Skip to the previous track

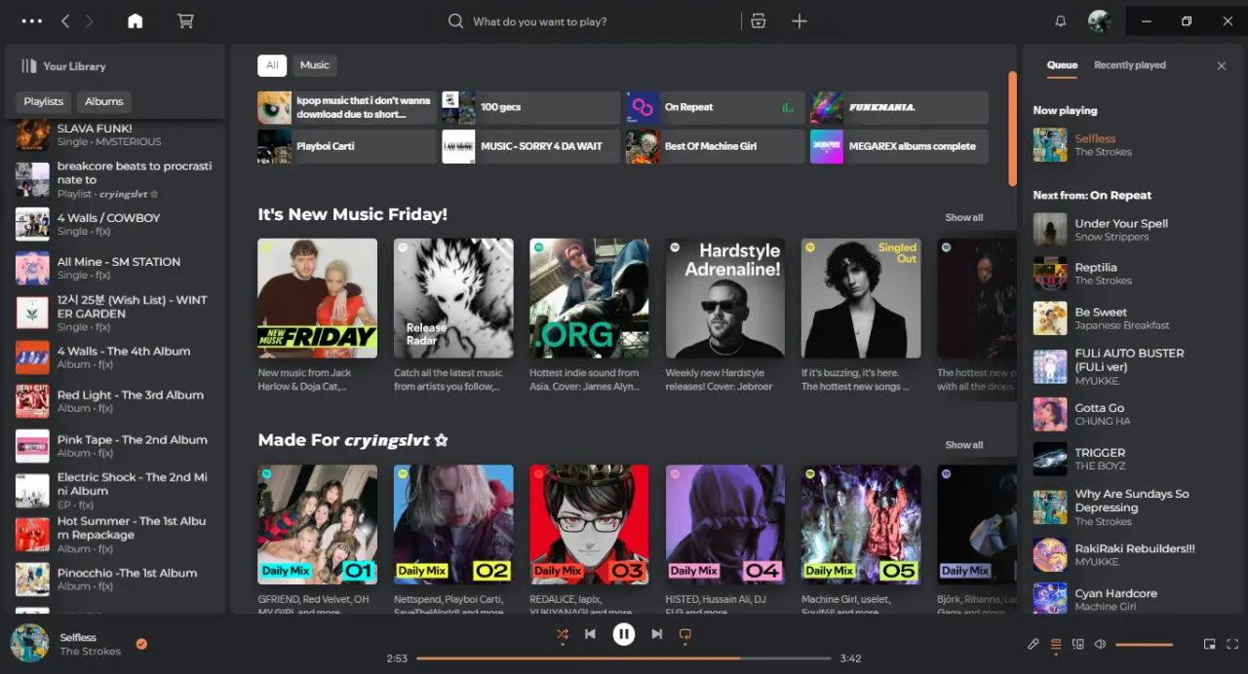tap(590, 634)
